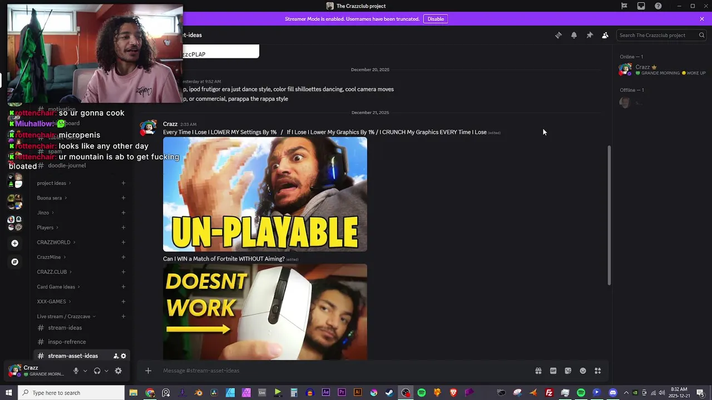Deafen with the headphones icon
Viewport: 712px width, 400px height.
97,371
